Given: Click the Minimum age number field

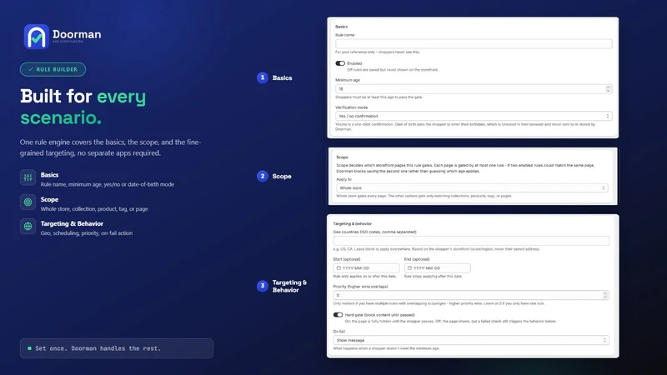Looking at the screenshot, I should click(x=474, y=89).
